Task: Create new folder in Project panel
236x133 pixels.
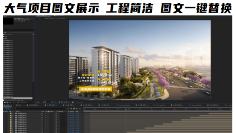Action: [5, 102]
